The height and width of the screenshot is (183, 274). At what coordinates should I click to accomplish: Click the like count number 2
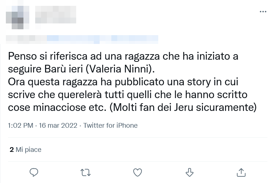(x=12, y=149)
